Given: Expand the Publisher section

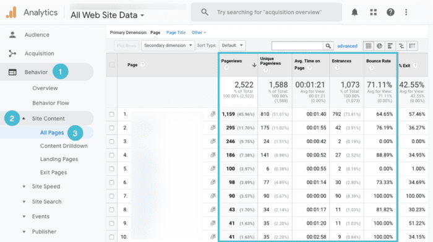Looking at the screenshot, I should tap(24, 231).
